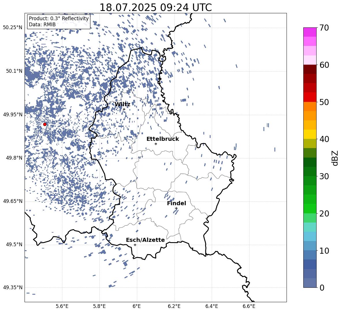
Task: Click the Ettelbruck station cross marker
Action: [156, 144]
